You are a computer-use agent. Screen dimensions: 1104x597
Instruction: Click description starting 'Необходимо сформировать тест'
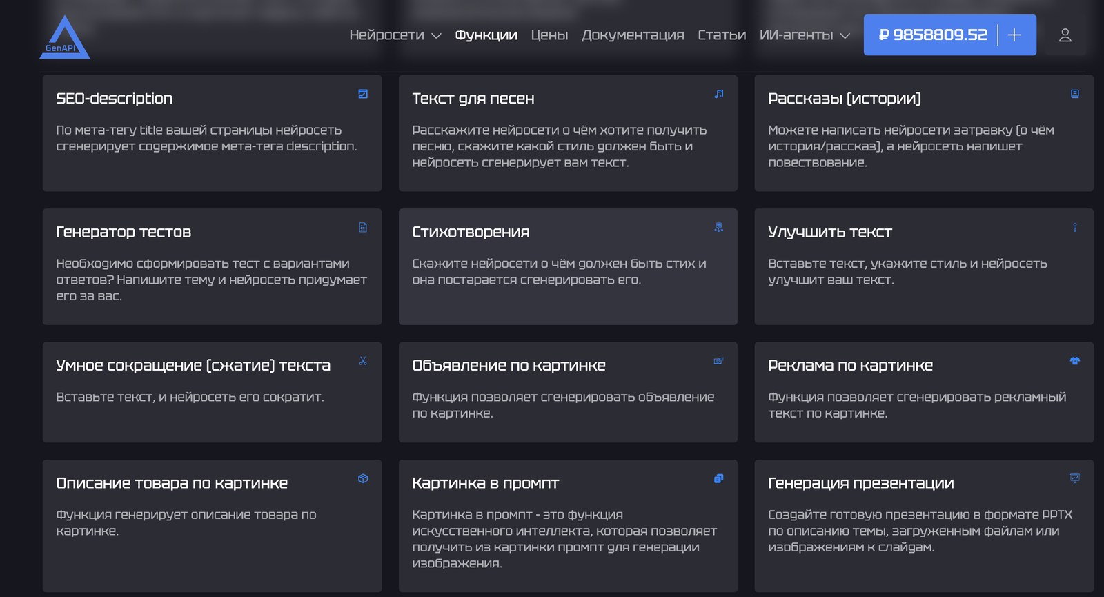pyautogui.click(x=211, y=280)
